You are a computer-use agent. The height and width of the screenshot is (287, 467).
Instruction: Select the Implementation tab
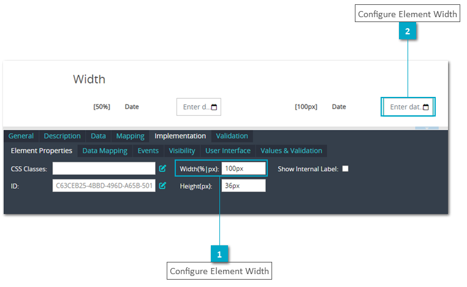coord(180,136)
